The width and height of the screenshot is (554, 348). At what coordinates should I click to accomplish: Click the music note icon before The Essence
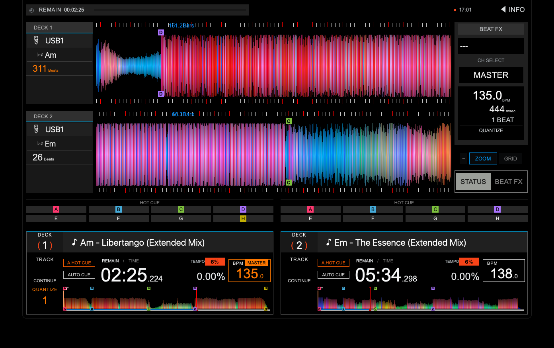[x=328, y=242]
